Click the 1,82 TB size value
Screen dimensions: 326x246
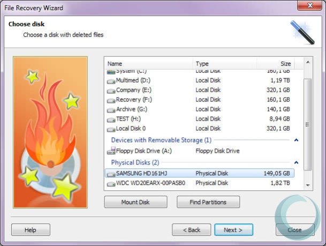click(x=280, y=183)
